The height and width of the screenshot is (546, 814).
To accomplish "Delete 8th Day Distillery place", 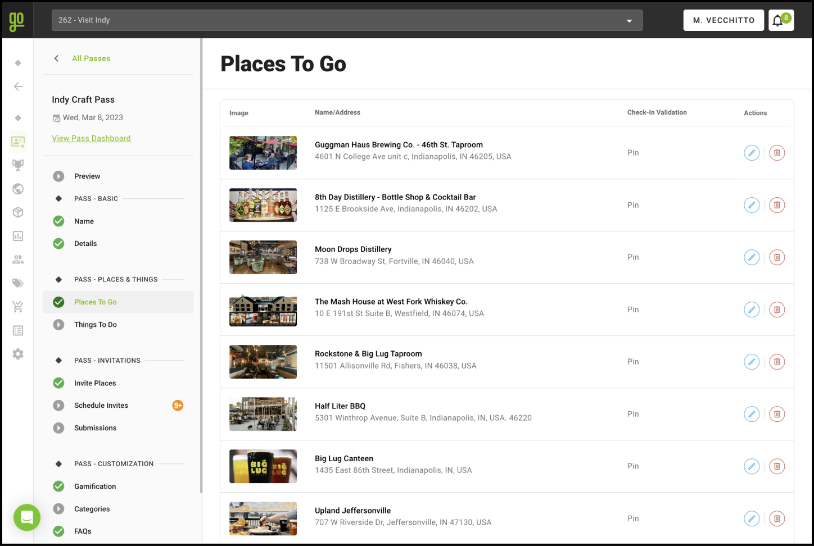I will (777, 205).
